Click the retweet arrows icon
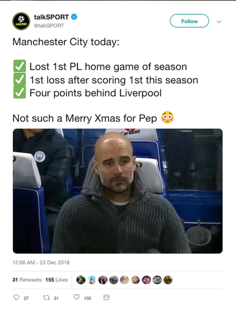 click(46, 298)
